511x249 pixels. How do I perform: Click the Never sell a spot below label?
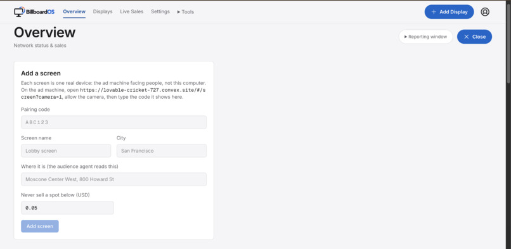(x=55, y=195)
